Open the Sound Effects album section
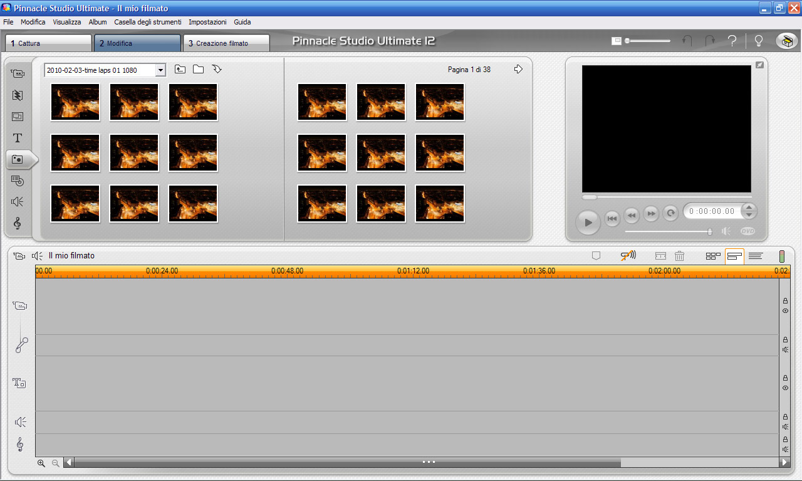 pos(18,202)
